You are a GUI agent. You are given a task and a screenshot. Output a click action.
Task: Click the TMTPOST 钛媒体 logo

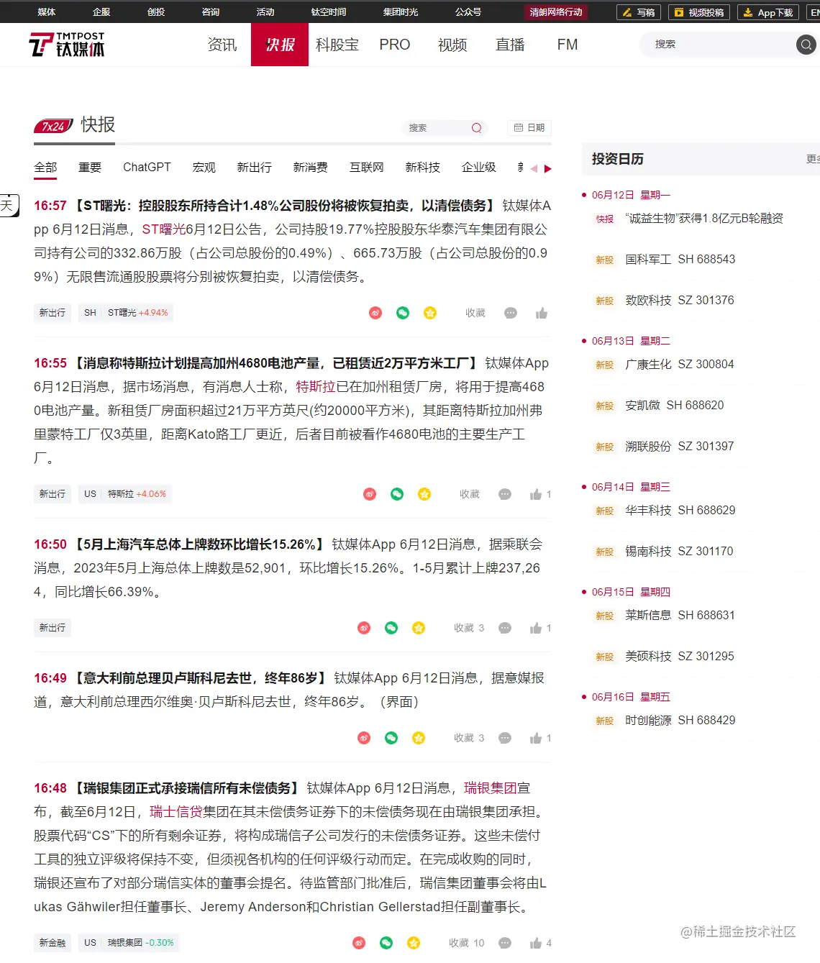tap(67, 45)
